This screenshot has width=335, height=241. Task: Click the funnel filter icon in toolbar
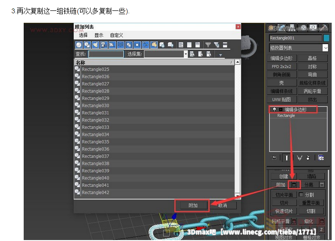point(208,45)
